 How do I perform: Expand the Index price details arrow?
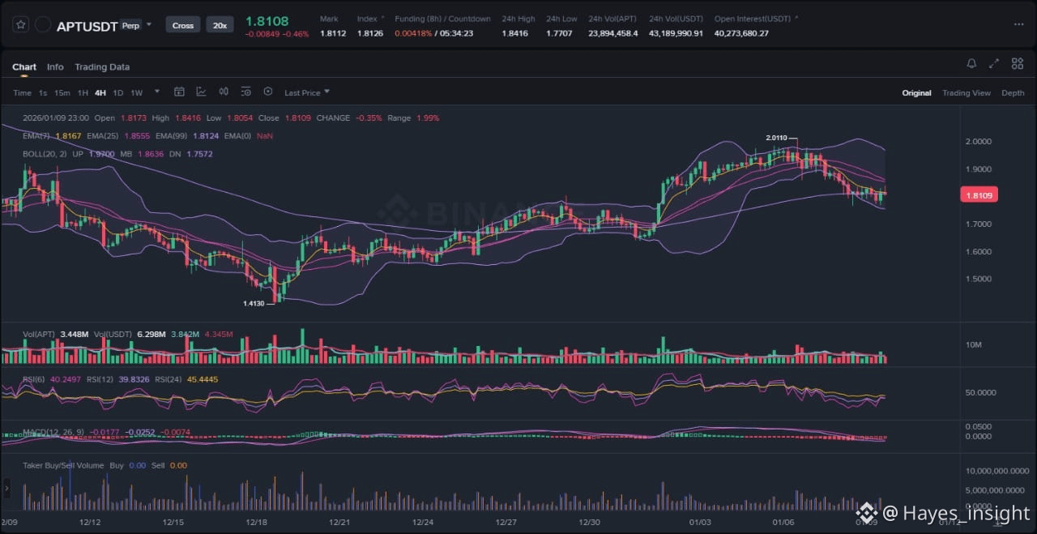tap(382, 18)
